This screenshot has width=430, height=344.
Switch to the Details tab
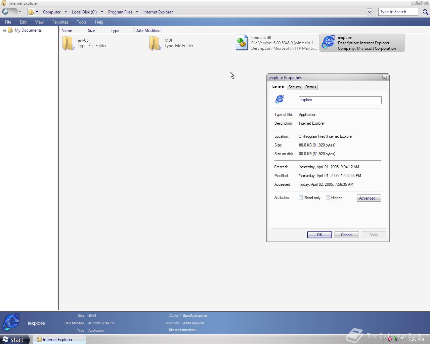310,87
